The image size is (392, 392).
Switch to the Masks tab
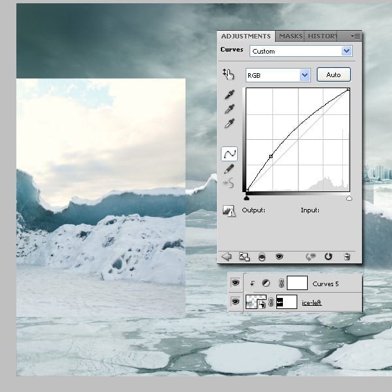click(x=289, y=37)
